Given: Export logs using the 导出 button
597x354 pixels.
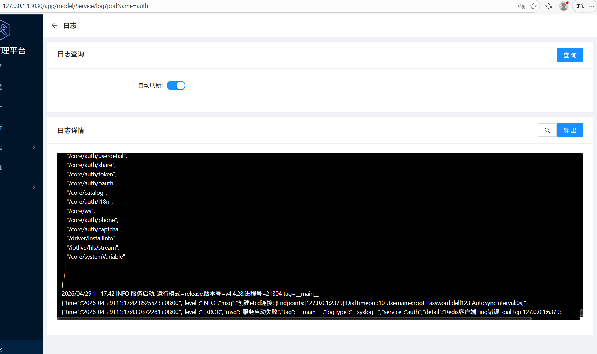Looking at the screenshot, I should point(570,130).
